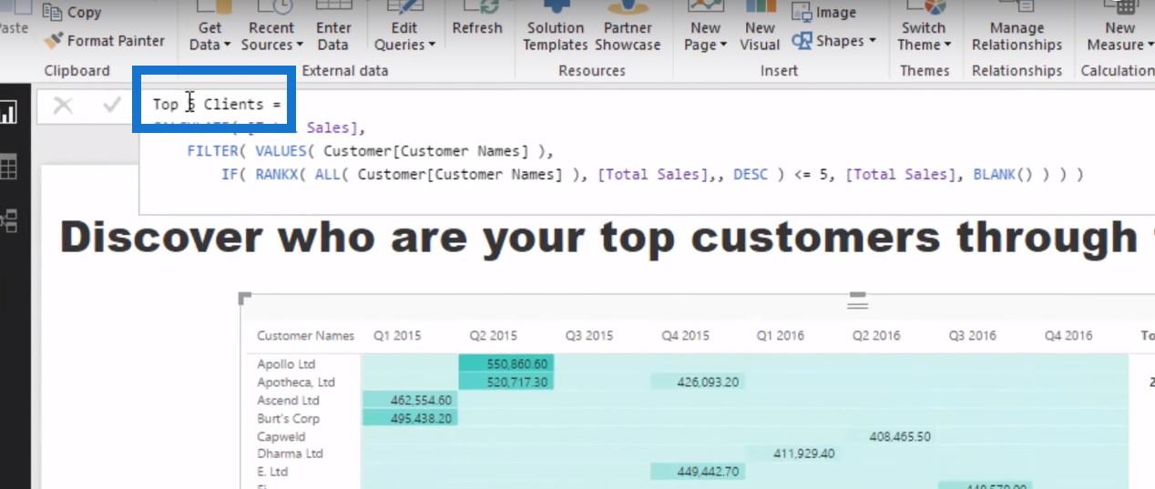Click the Refresh button
The width and height of the screenshot is (1155, 489).
pos(477,19)
